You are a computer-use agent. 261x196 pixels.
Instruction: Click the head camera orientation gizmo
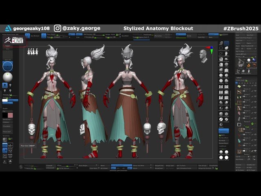203,56
